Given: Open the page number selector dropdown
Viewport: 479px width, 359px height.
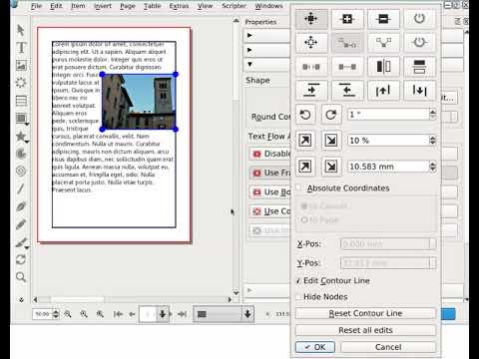Looking at the screenshot, I should pyautogui.click(x=163, y=314).
